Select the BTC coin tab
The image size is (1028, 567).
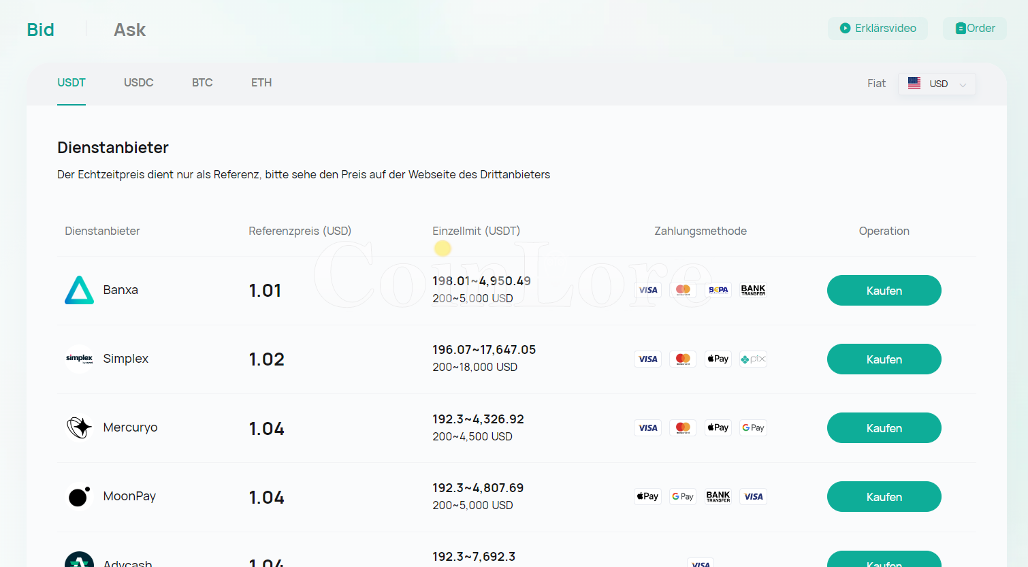202,82
